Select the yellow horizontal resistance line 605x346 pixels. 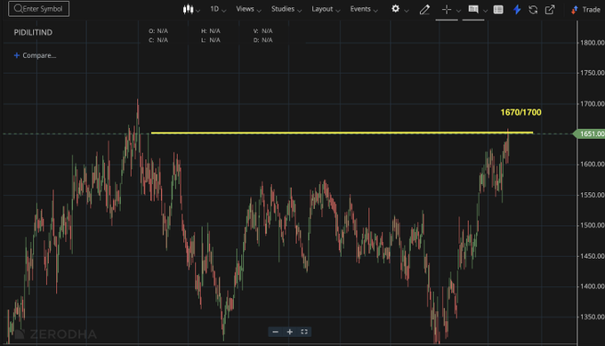point(342,133)
